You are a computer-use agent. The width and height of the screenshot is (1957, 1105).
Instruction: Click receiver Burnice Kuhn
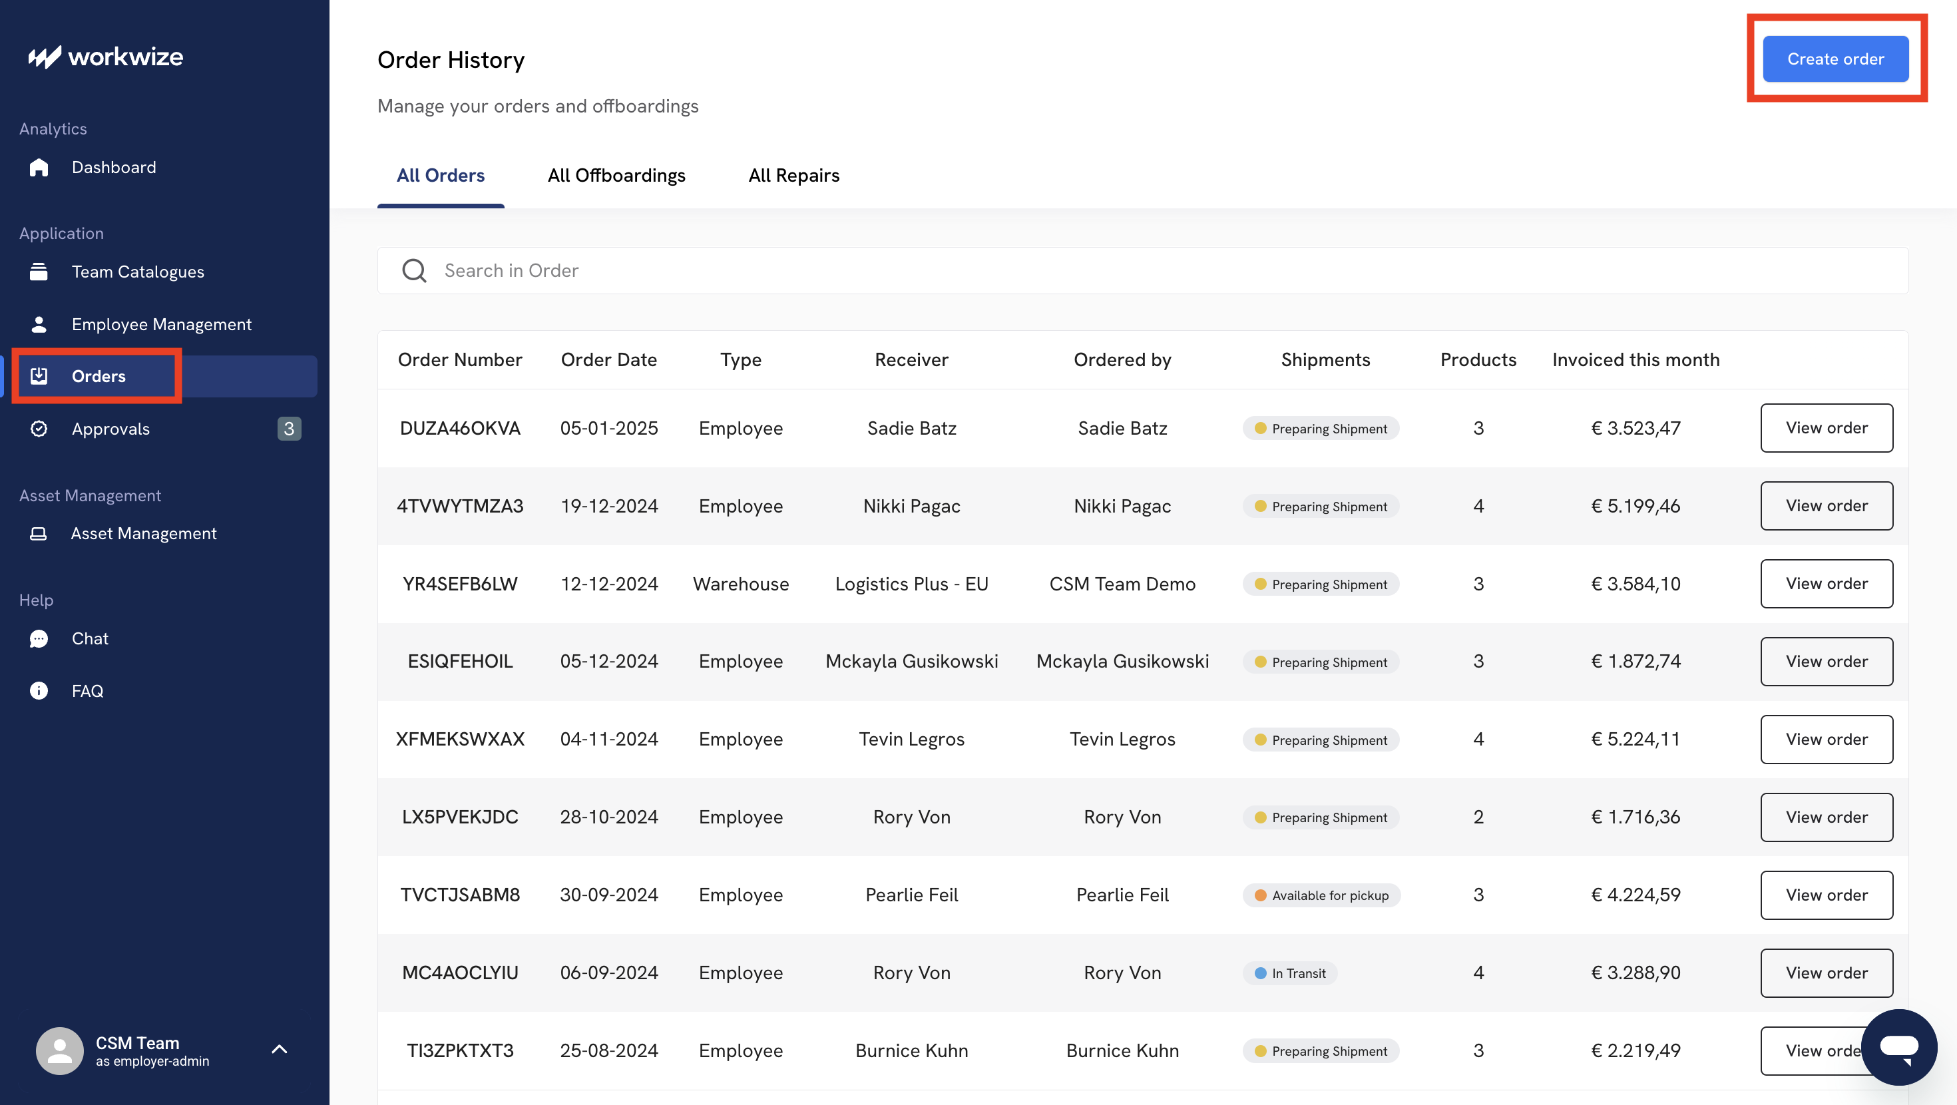click(912, 1051)
